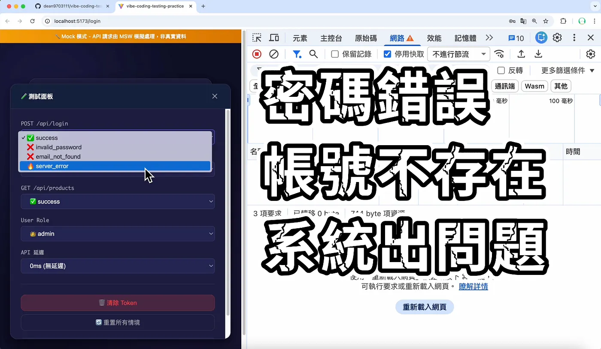The width and height of the screenshot is (601, 349).
Task: Switch to the 主控台 tab
Action: [x=331, y=38]
